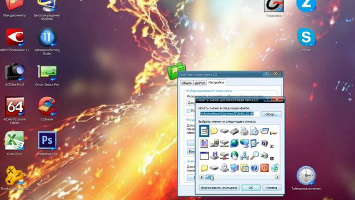Choose the open yellow folder icon
This screenshot has width=355, height=200.
point(214,131)
